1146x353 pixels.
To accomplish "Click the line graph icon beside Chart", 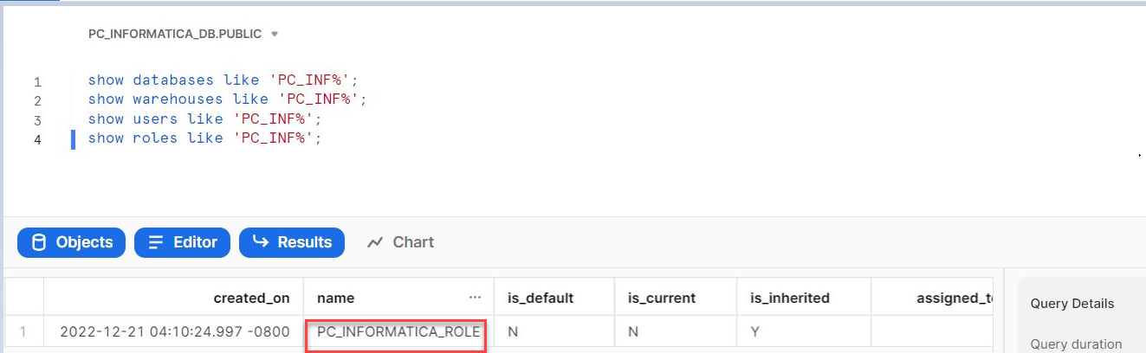I will tap(375, 242).
